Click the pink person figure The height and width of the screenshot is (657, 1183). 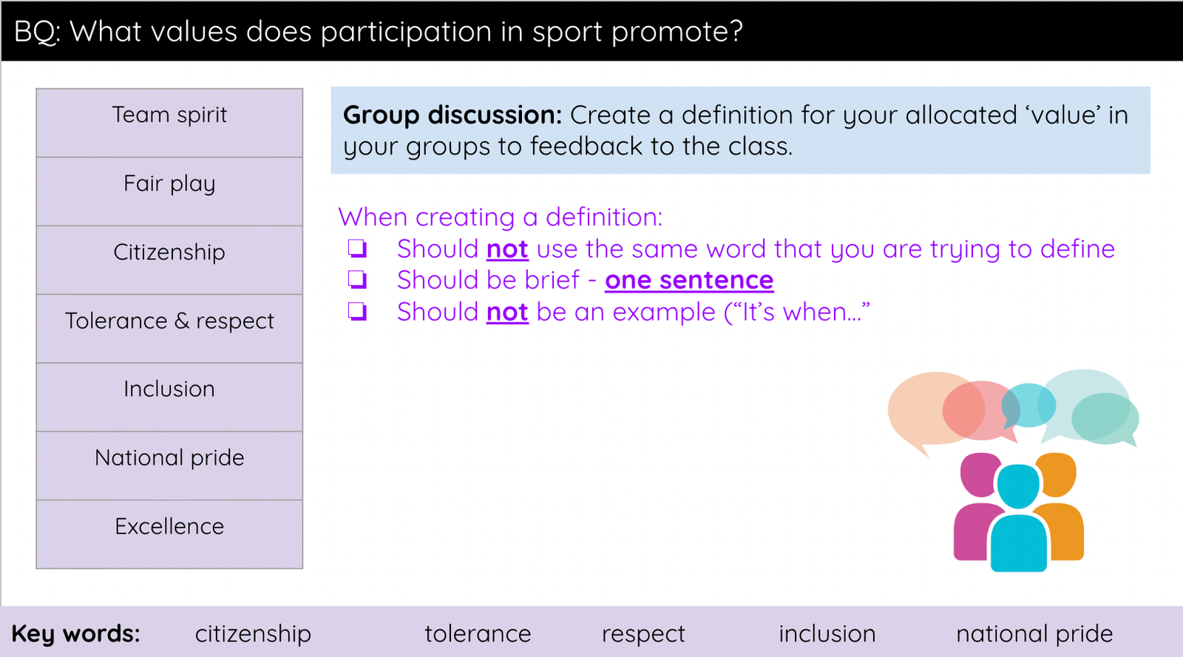977,506
